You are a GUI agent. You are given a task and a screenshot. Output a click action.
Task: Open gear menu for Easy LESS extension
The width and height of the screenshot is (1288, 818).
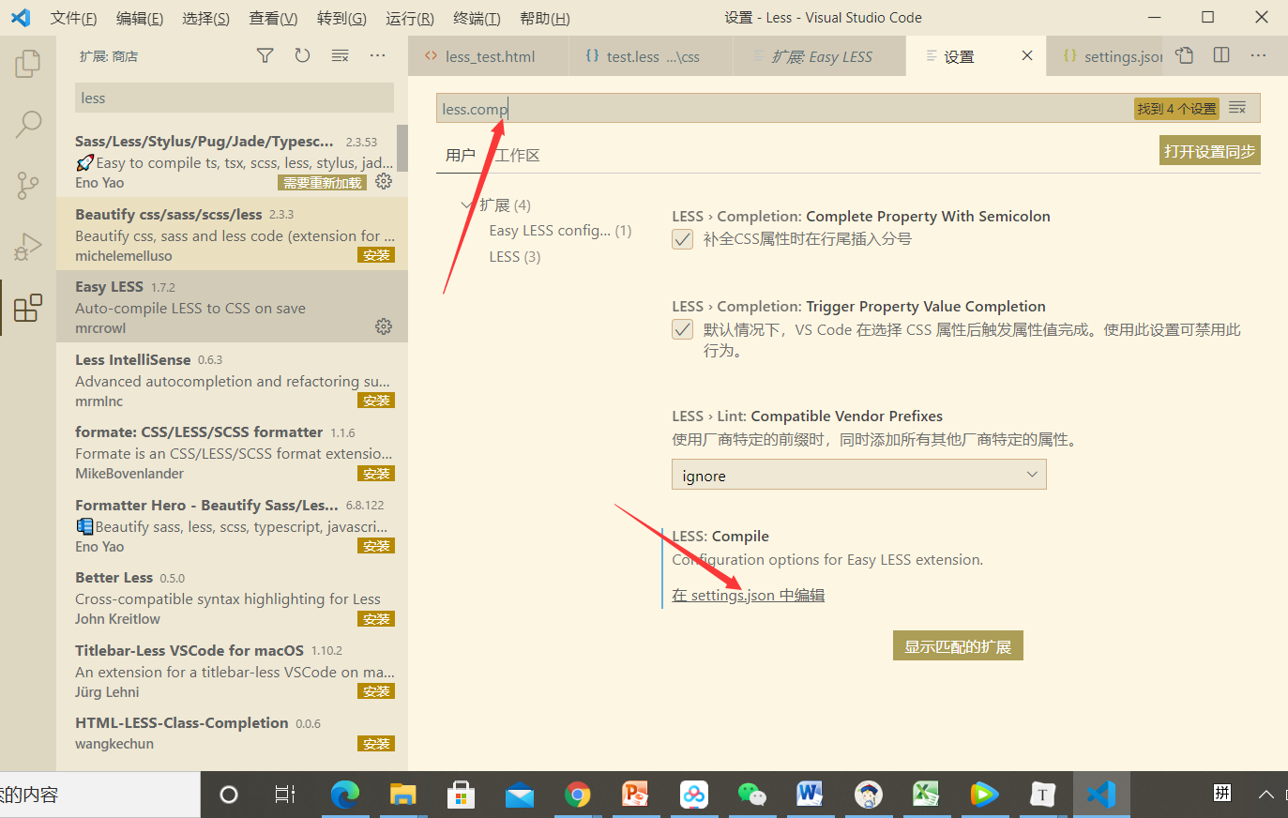tap(384, 326)
